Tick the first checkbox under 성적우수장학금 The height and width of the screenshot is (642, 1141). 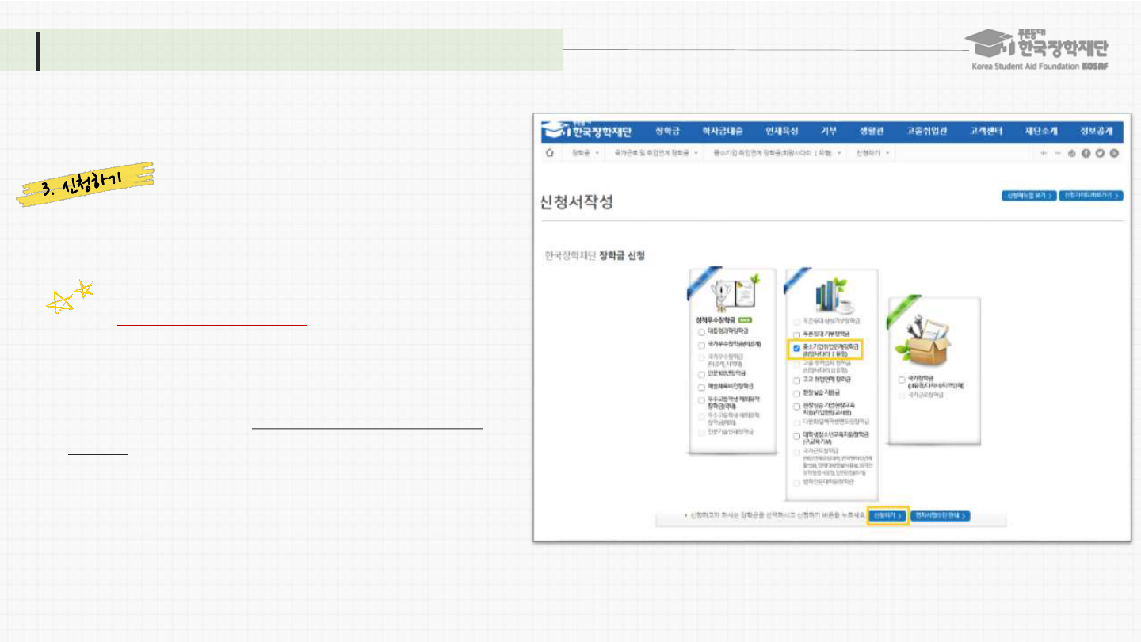point(701,331)
